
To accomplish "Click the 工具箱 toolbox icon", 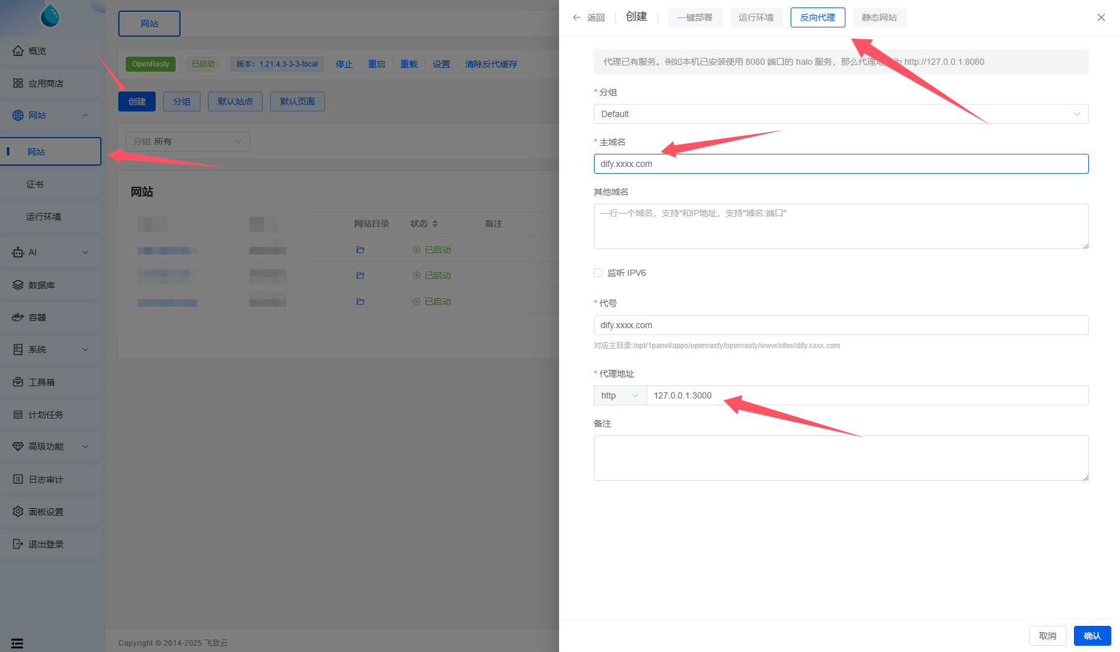I will coord(18,382).
